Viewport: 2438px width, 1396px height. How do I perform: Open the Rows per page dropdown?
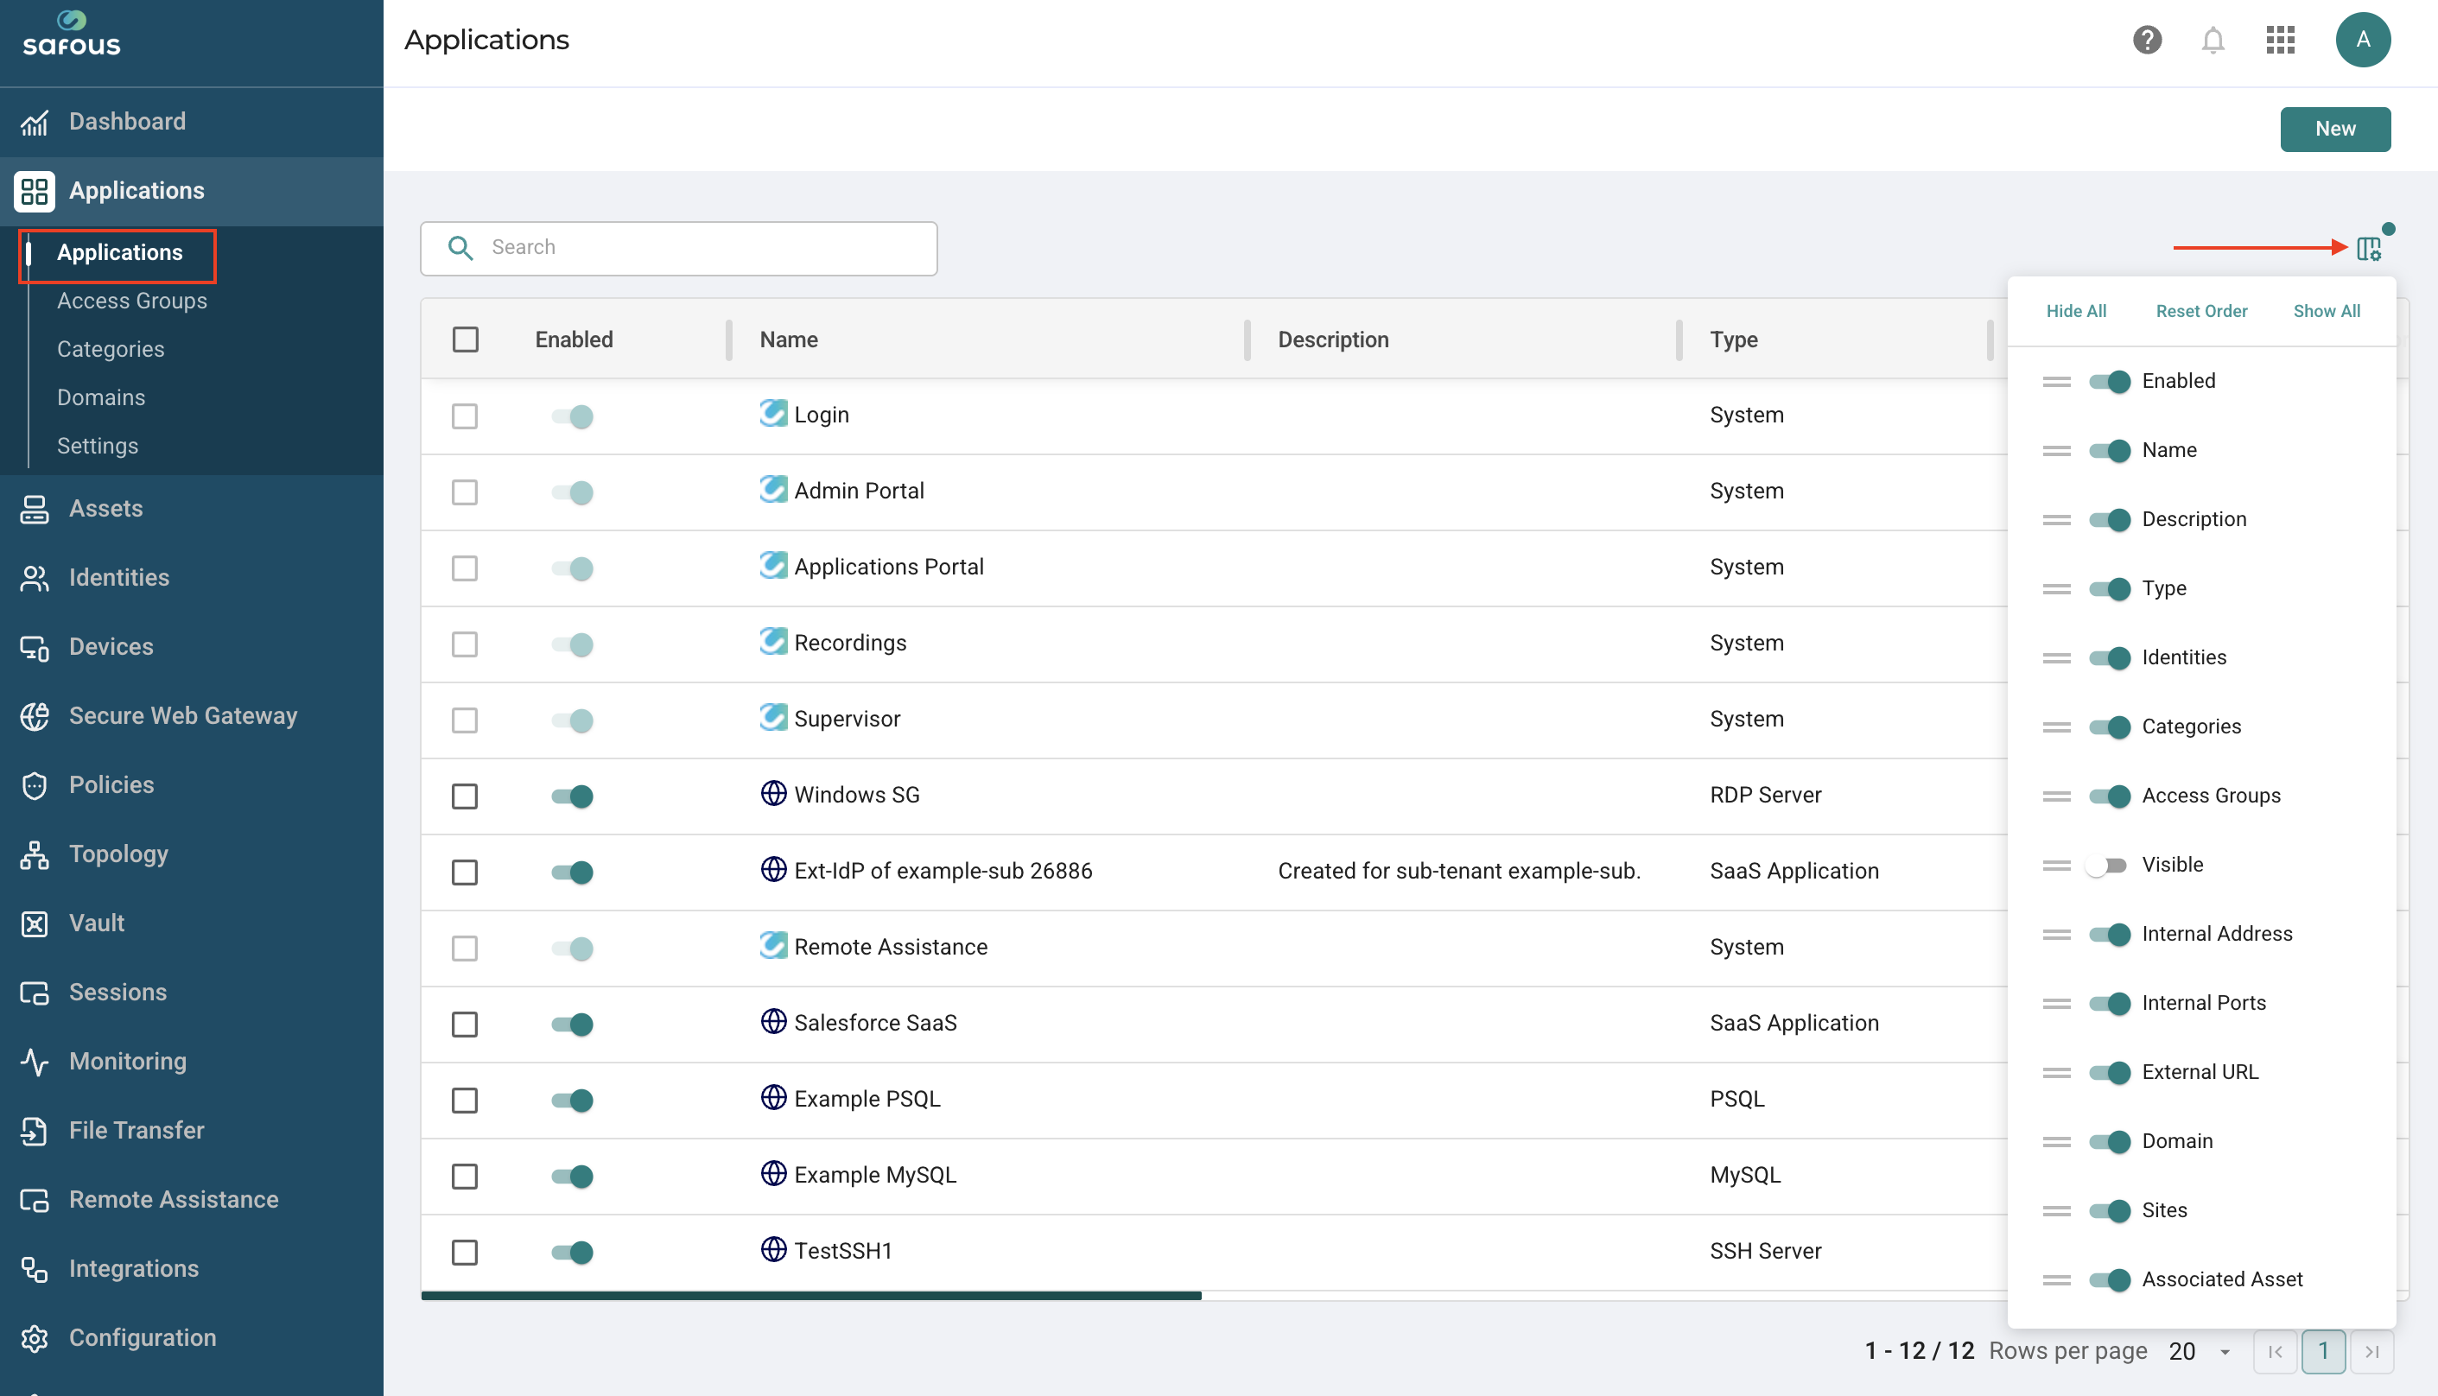pyautogui.click(x=2200, y=1351)
